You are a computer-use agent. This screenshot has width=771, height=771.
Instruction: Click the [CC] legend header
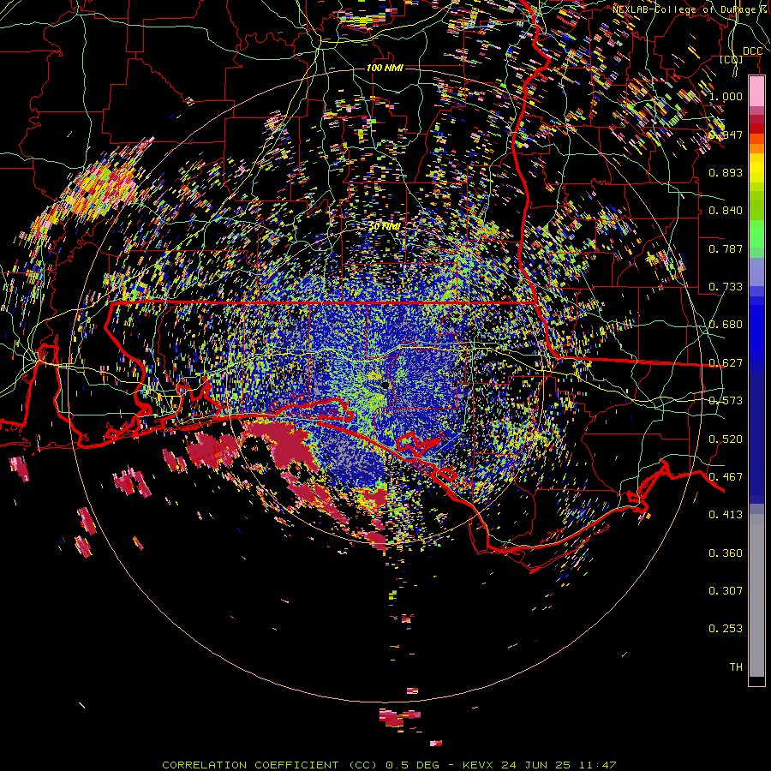tap(732, 59)
